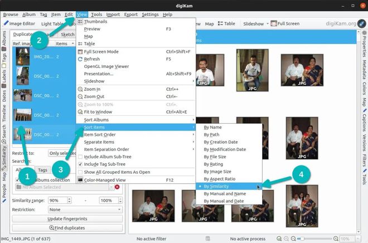This screenshot has width=368, height=243.
Task: Adjust the thumbnail size slider
Action: (314, 239)
